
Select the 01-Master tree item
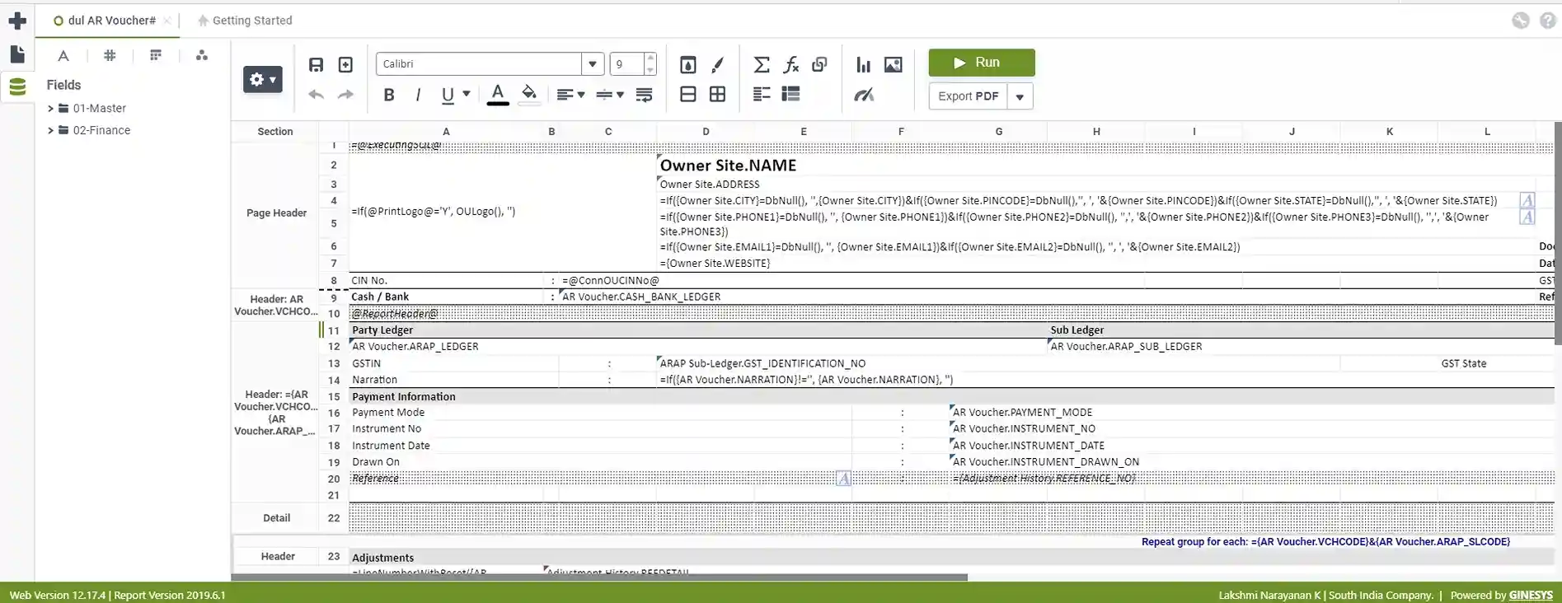tap(99, 108)
